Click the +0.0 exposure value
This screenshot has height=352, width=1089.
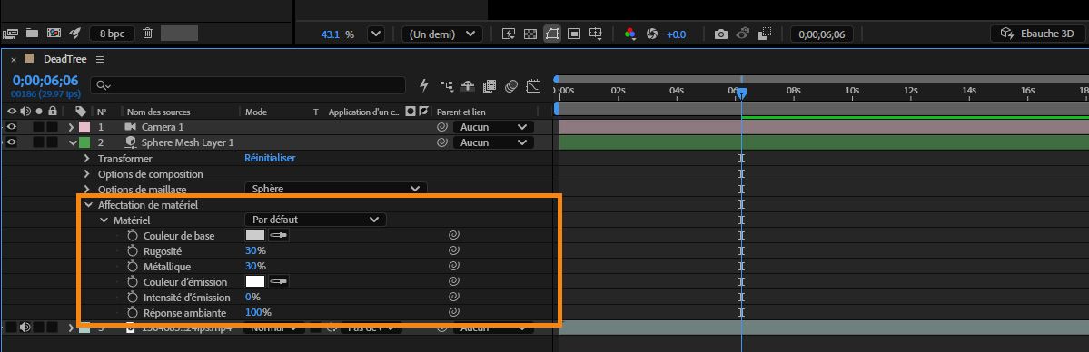(677, 34)
